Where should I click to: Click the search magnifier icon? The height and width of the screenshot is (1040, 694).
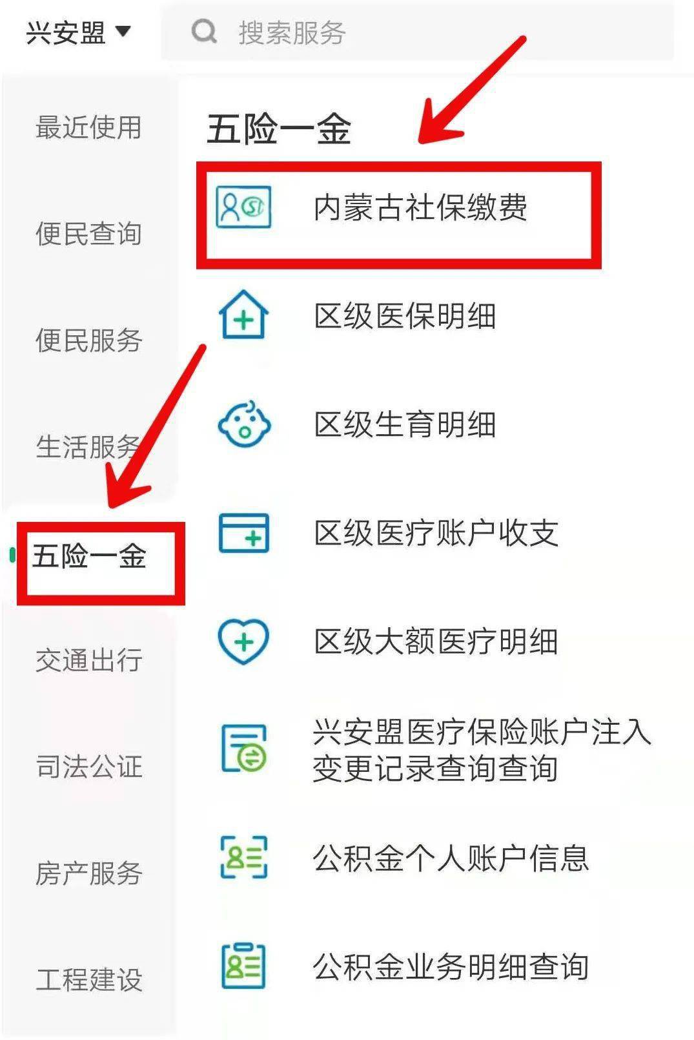point(205,31)
